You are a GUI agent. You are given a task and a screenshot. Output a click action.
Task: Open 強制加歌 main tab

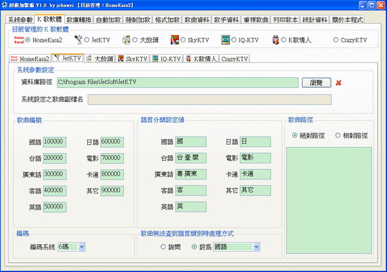click(x=138, y=20)
